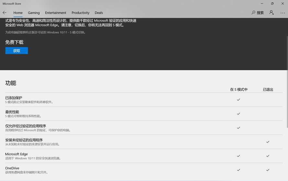Click the 适用于 Windows 10/11 的安全快速浏览器 description
This screenshot has width=288, height=181.
click(33, 158)
